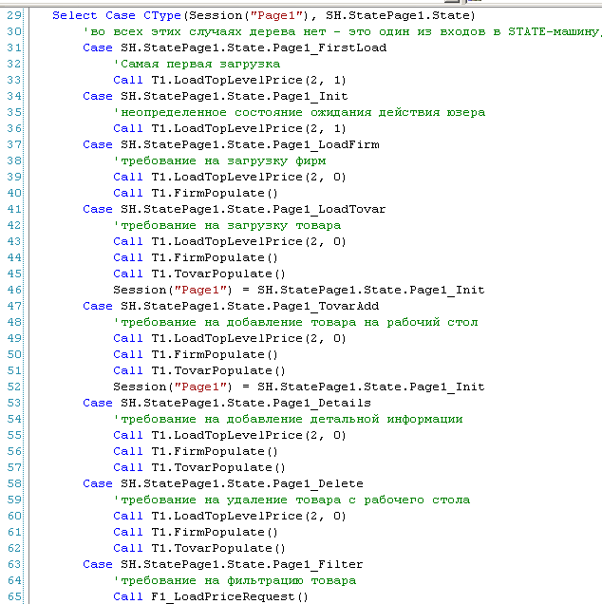Image resolution: width=602 pixels, height=604 pixels.
Task: Click line number 50 in the gutter
Action: [x=14, y=354]
